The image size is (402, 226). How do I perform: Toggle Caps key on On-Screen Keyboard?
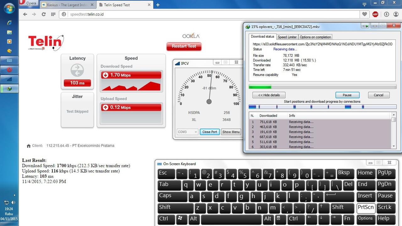(172, 197)
